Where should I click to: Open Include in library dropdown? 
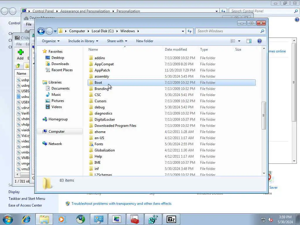point(83,41)
